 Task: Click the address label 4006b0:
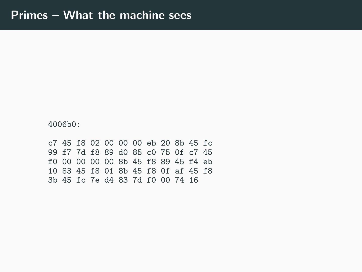[64, 124]
